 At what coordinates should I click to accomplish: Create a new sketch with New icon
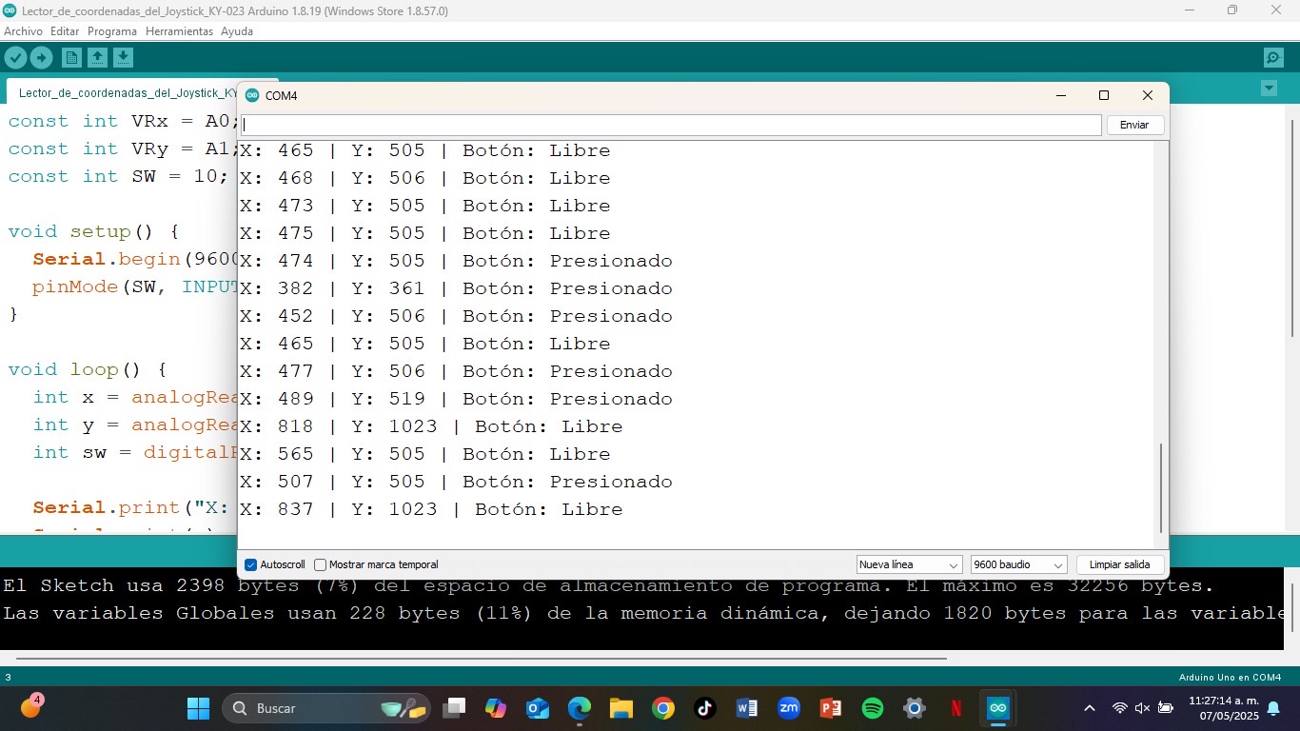pos(71,58)
